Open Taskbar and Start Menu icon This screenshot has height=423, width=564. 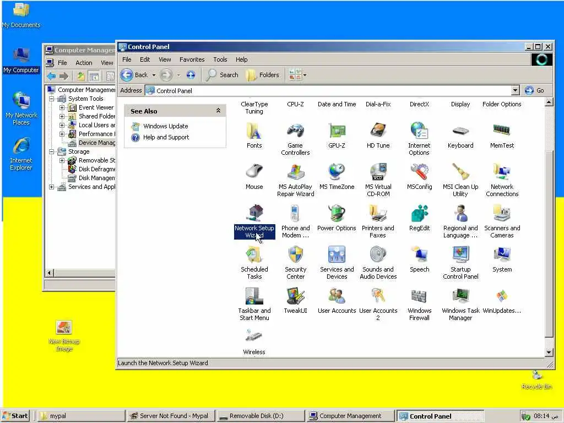[x=254, y=296]
